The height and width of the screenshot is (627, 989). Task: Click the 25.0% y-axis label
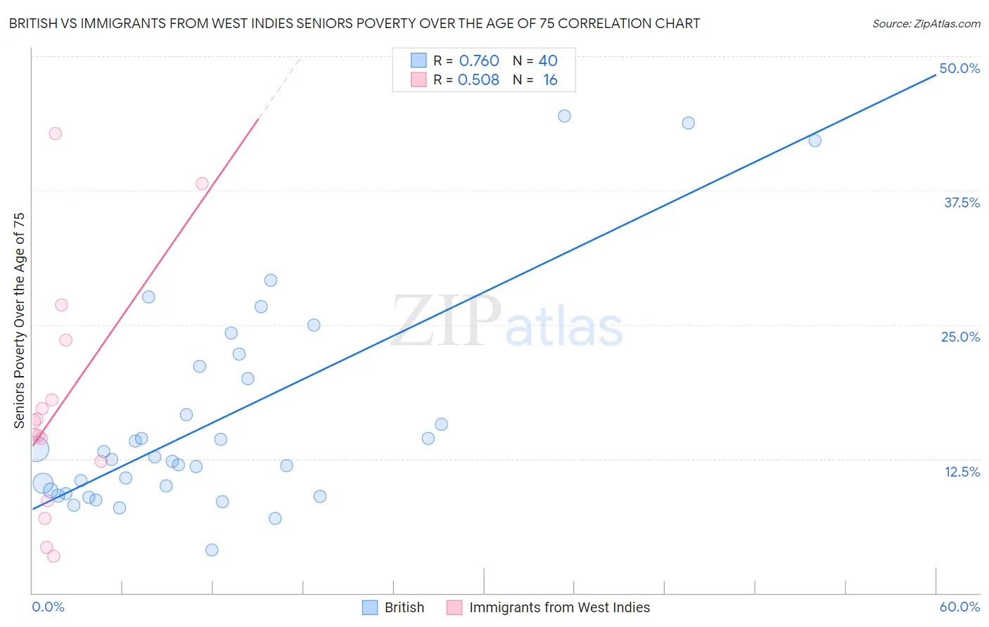960,337
